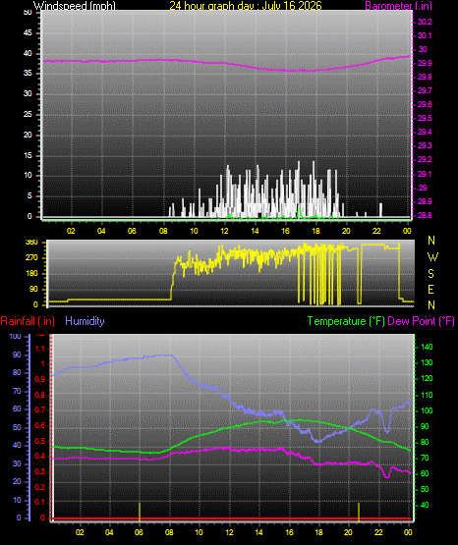Click the "24 hour graph day : July 16 2026" title

246,5
